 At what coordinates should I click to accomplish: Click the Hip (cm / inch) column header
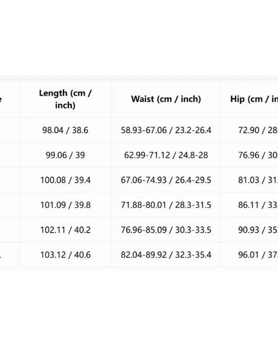pyautogui.click(x=254, y=99)
